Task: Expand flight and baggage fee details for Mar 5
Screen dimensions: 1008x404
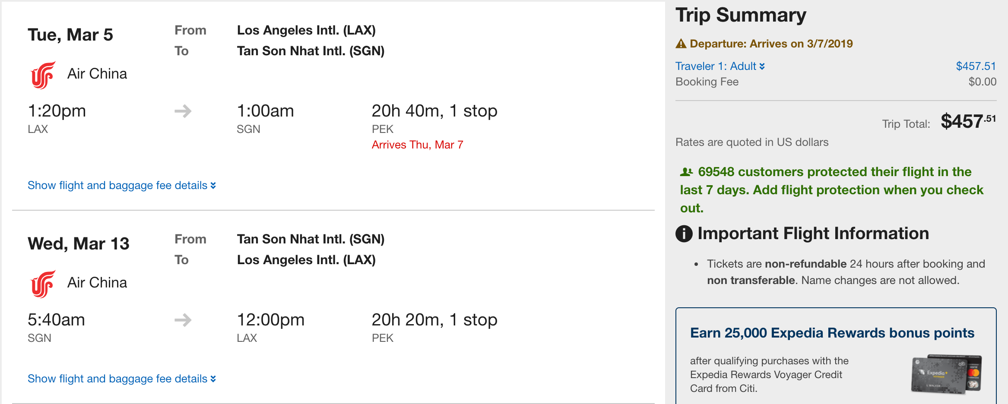Action: pos(121,186)
